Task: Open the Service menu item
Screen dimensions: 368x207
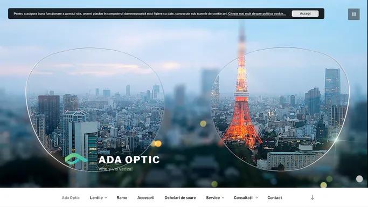Action: [x=213, y=198]
